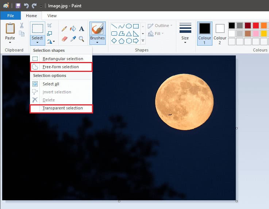Click the Brushes tool icon
This screenshot has width=269, height=209.
click(x=97, y=28)
